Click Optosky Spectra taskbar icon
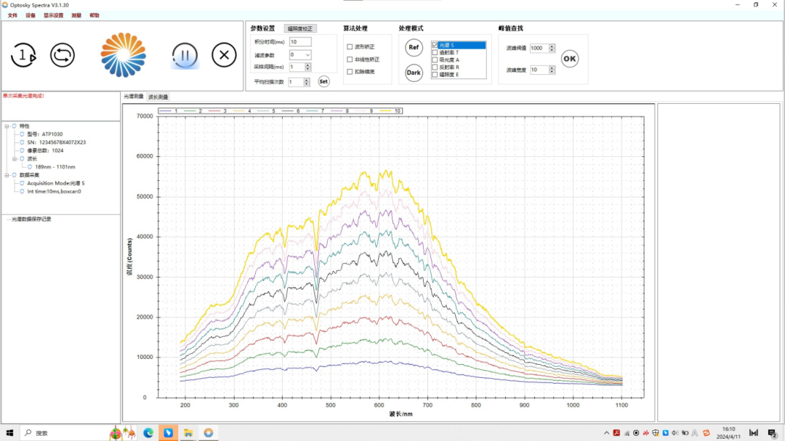 209,433
